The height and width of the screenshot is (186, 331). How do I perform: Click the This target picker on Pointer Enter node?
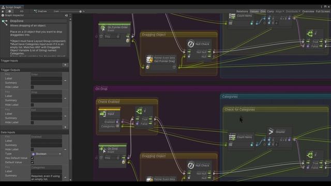pyautogui.click(x=118, y=37)
